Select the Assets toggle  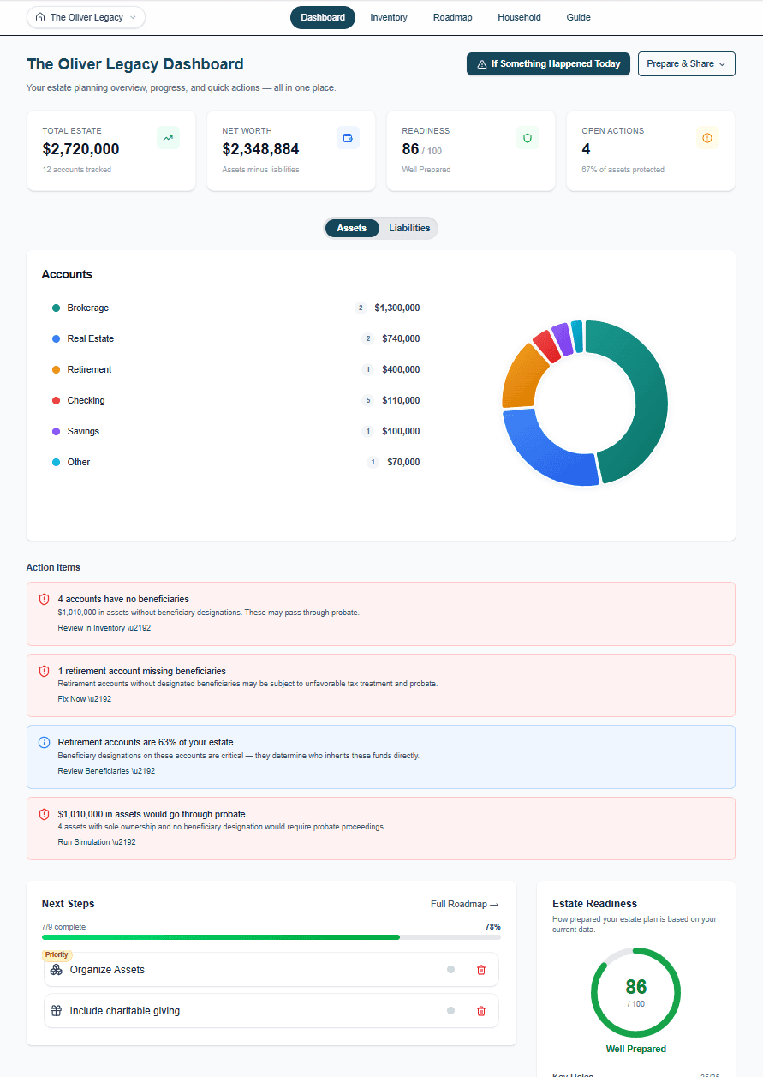352,228
